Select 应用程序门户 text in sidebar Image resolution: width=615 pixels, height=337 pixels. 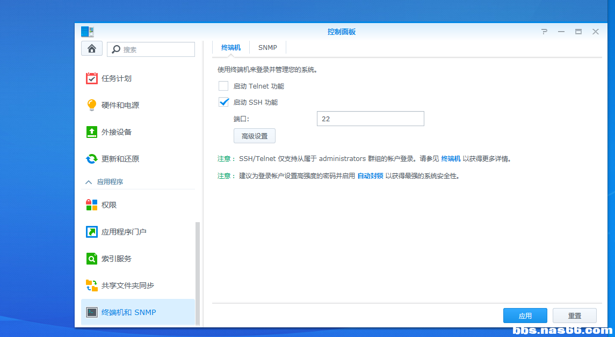124,232
